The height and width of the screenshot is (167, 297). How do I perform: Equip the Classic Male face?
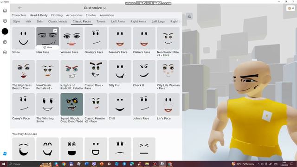tap(96, 71)
